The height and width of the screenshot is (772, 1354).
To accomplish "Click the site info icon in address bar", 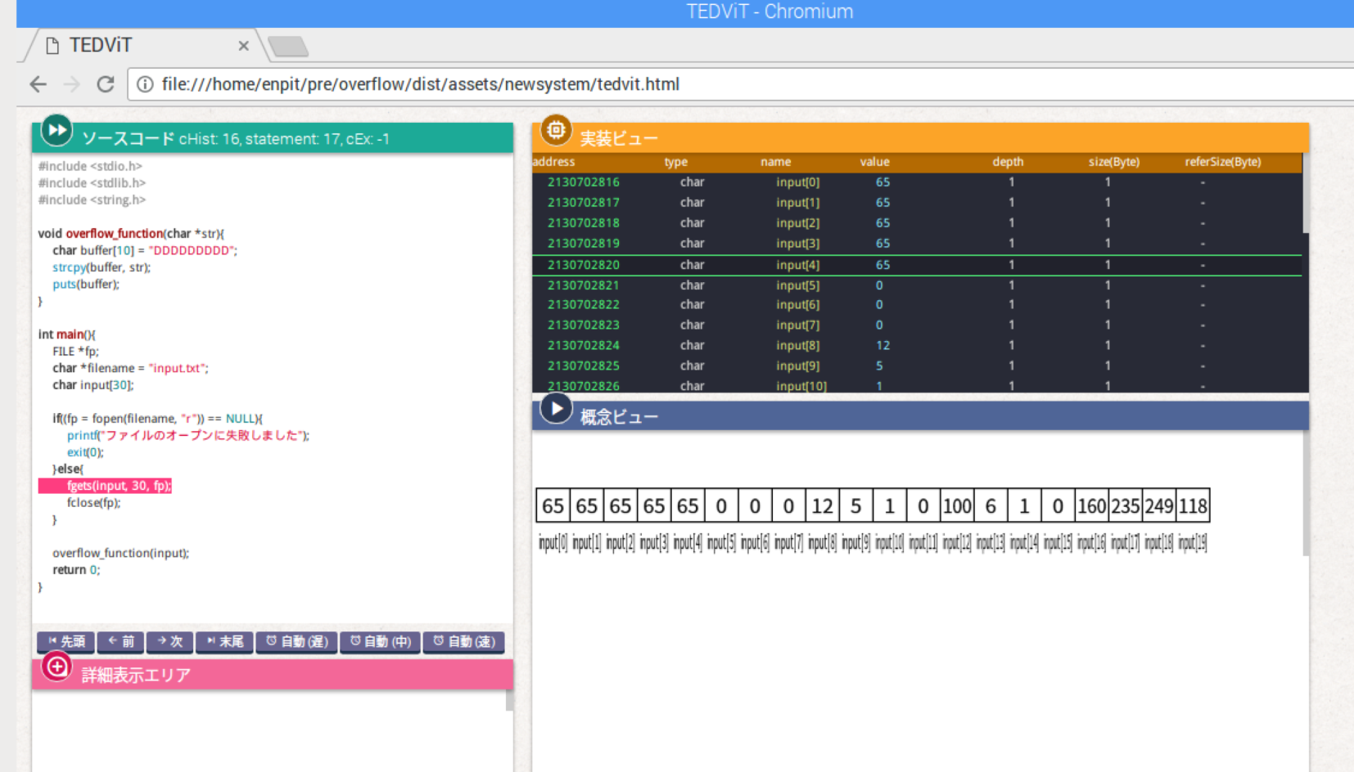I will [145, 84].
